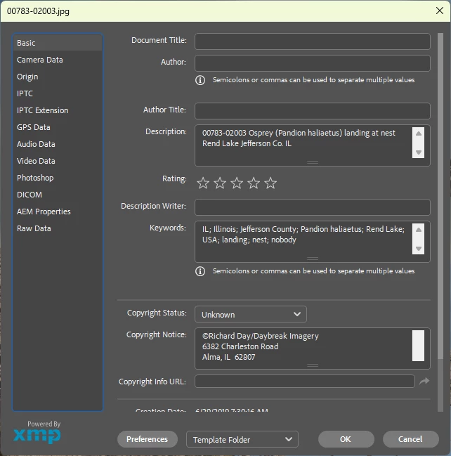Click the Preferences button
This screenshot has height=456, width=451.
(x=148, y=439)
